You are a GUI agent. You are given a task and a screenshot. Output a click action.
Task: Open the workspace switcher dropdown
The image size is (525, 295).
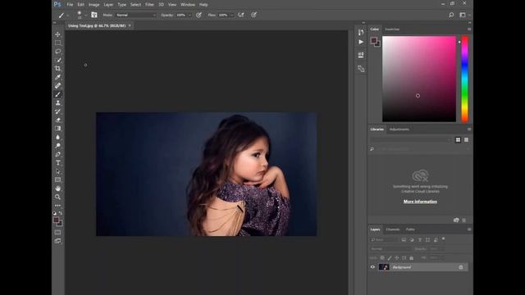[x=463, y=15]
